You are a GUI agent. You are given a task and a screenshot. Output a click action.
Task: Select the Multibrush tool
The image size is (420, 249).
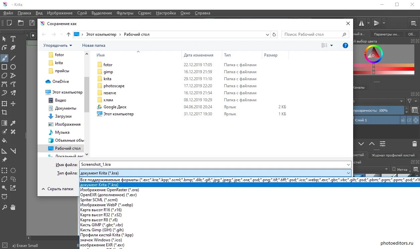coord(13,93)
